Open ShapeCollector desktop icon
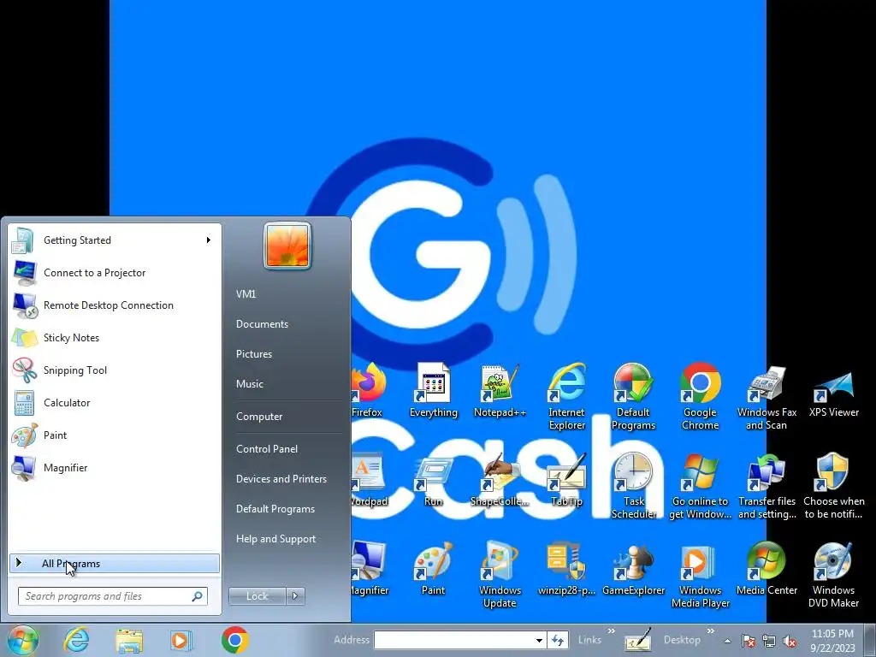This screenshot has width=876, height=657. 500,481
